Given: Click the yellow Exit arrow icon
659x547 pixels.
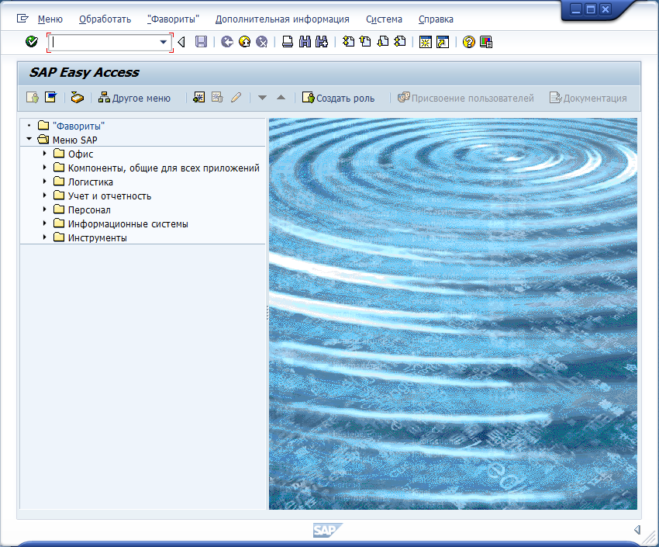Looking at the screenshot, I should click(244, 42).
